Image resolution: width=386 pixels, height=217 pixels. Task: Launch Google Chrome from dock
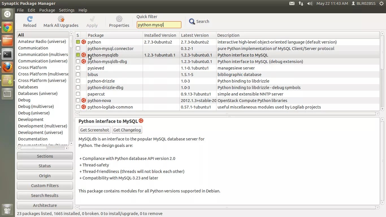8,27
